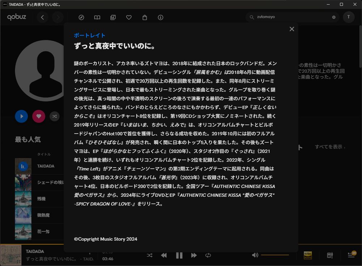Open the Discover compass page
The width and height of the screenshot is (362, 266).
tap(81, 17)
